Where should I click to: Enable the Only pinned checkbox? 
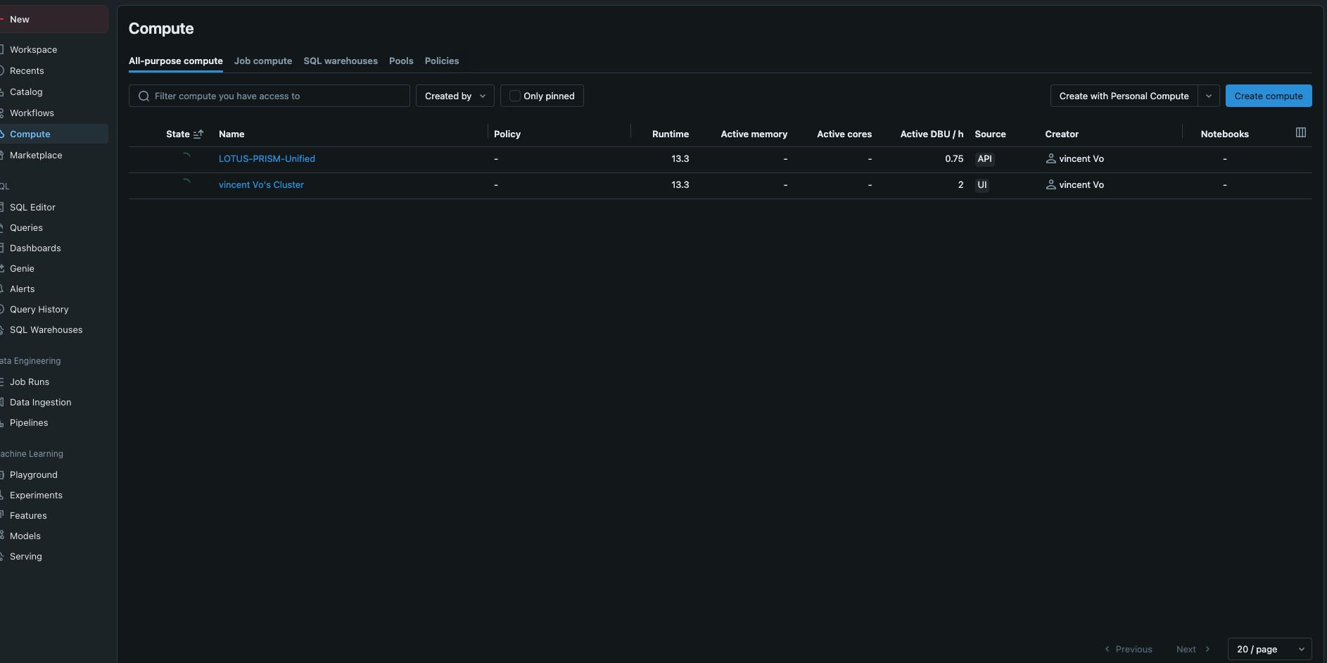[x=515, y=96]
